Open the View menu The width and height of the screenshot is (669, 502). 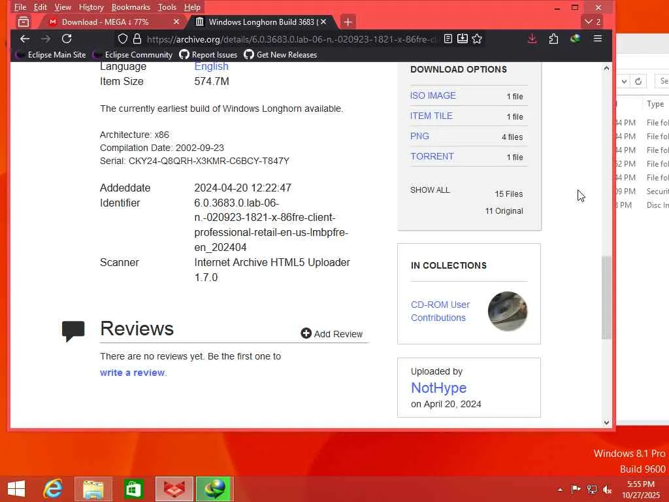point(63,7)
